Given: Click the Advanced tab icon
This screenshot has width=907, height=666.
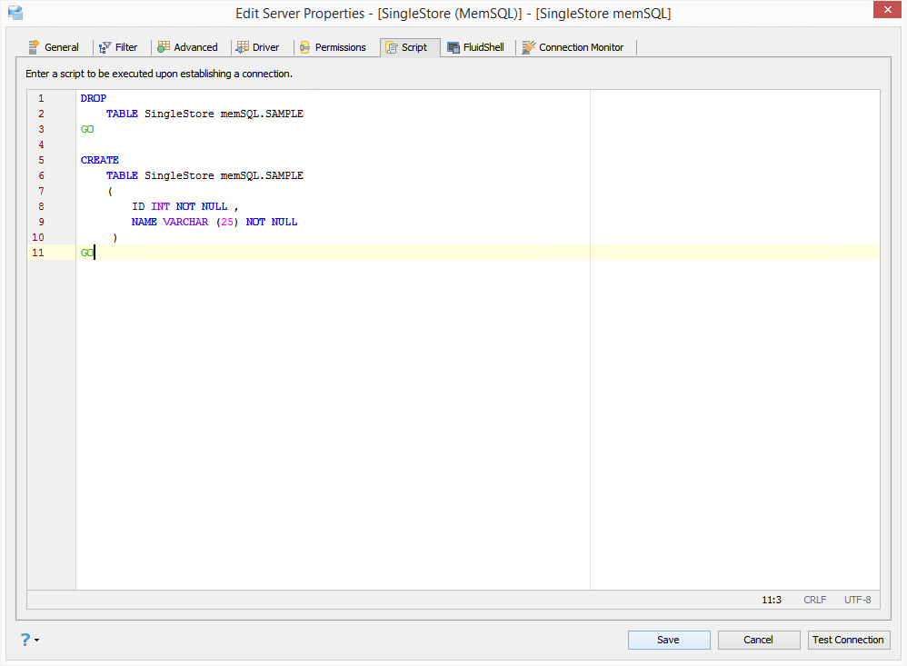Looking at the screenshot, I should (164, 47).
